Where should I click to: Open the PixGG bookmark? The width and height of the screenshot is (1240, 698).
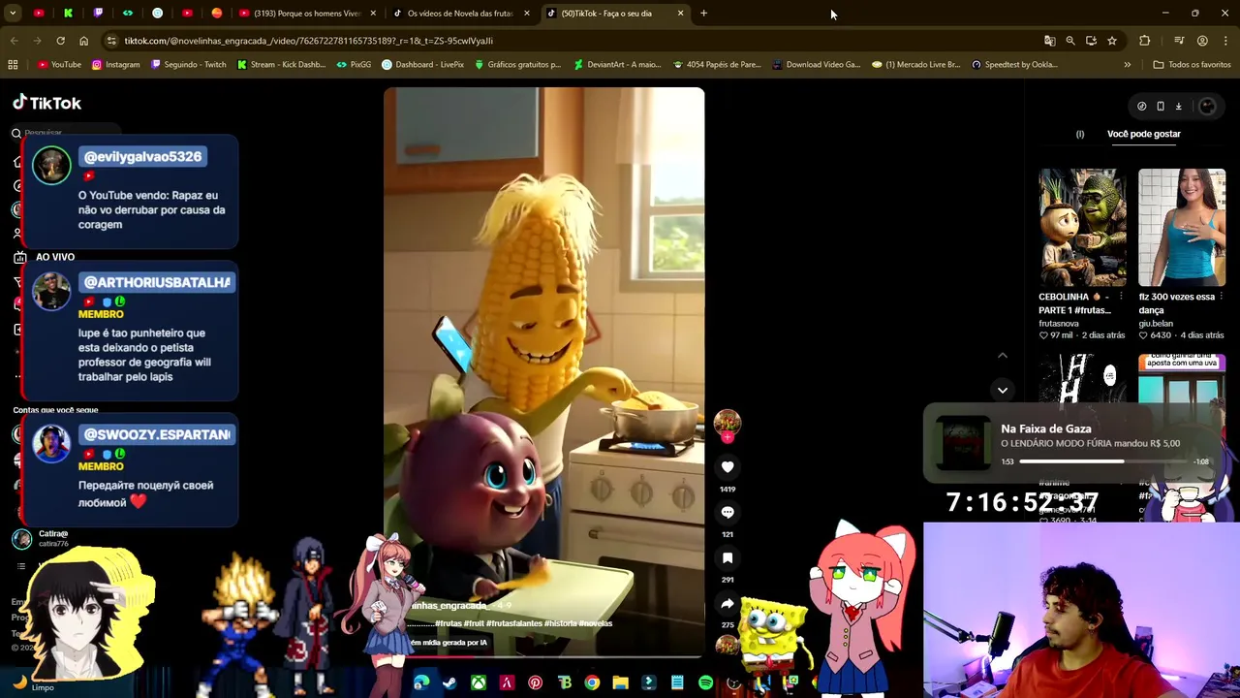point(354,65)
